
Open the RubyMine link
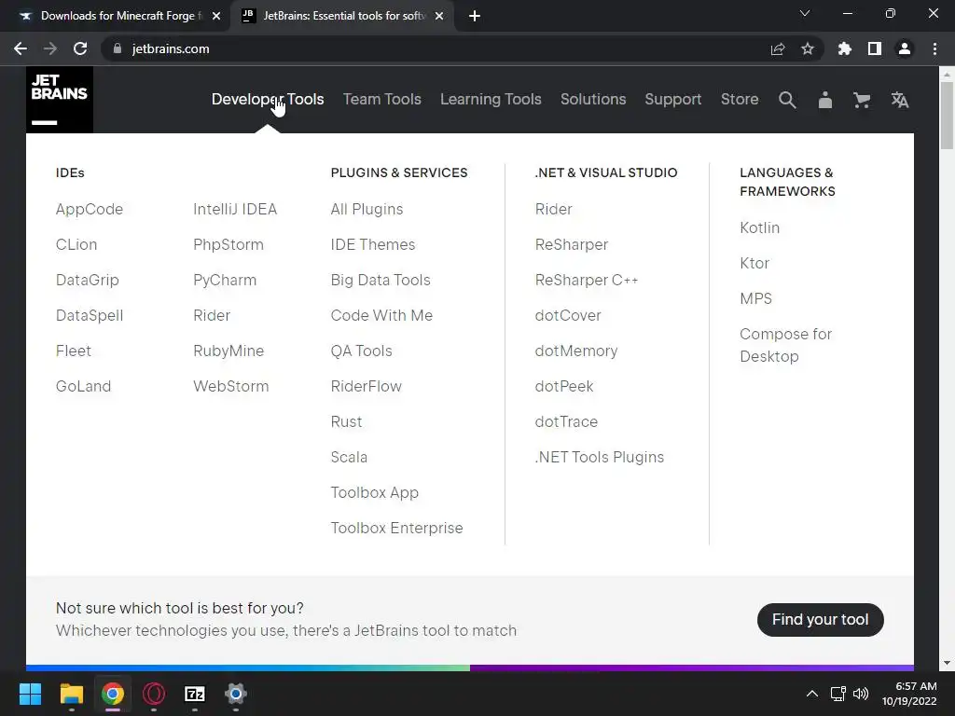[x=228, y=351]
